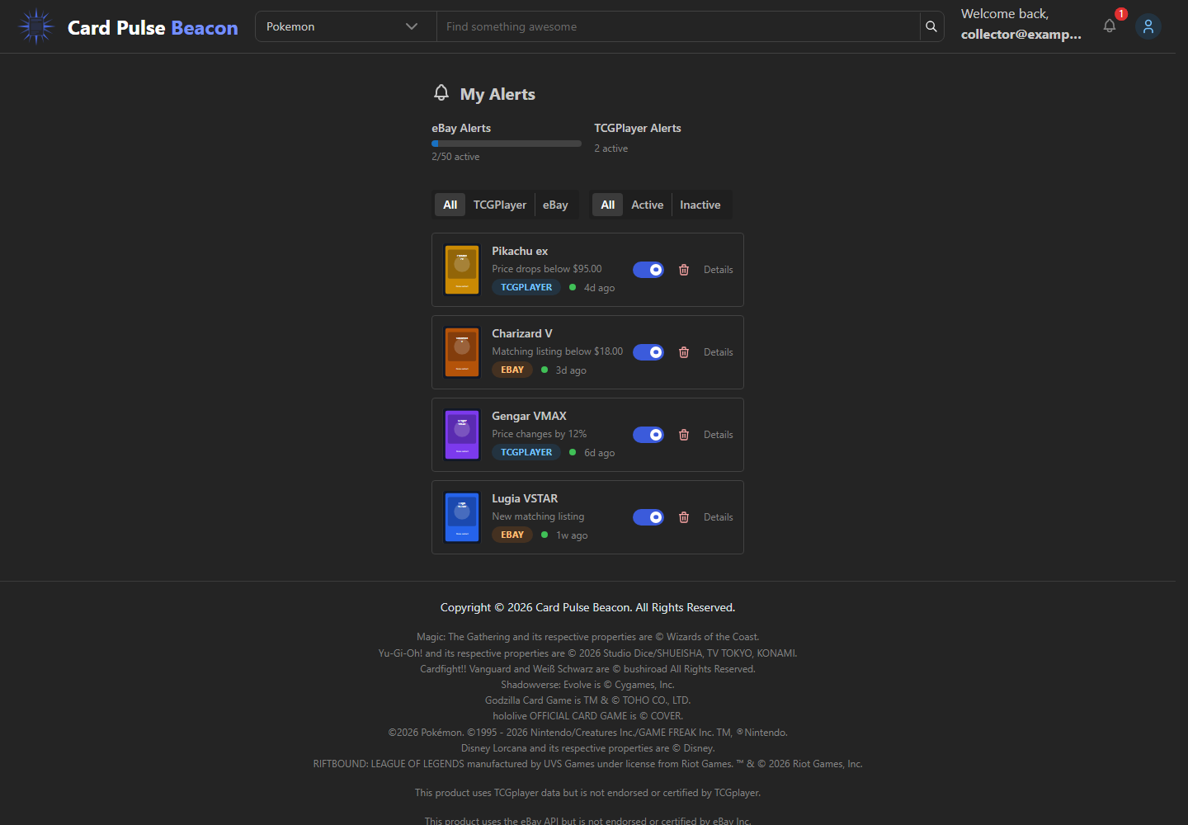Click the TCGPLAYER badge on Pikachu ex
Viewport: 1188px width, 825px height.
click(x=526, y=287)
